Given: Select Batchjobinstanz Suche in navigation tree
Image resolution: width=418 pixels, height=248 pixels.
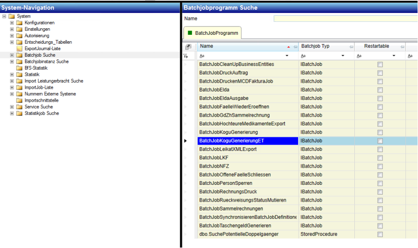Looking at the screenshot, I should pyautogui.click(x=46, y=61).
